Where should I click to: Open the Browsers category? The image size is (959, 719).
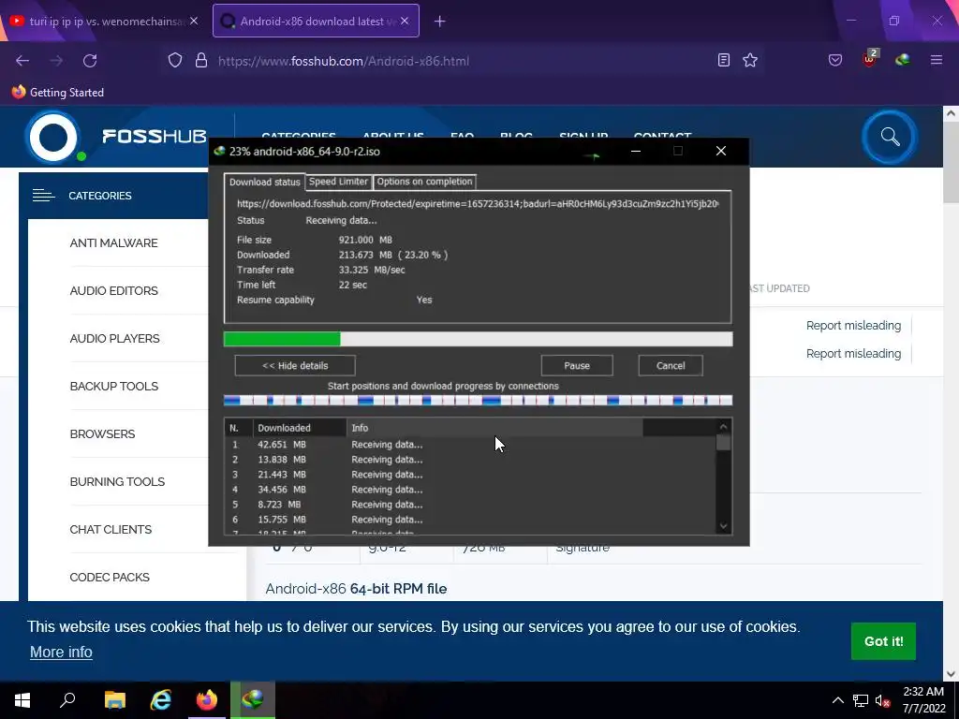click(x=102, y=434)
